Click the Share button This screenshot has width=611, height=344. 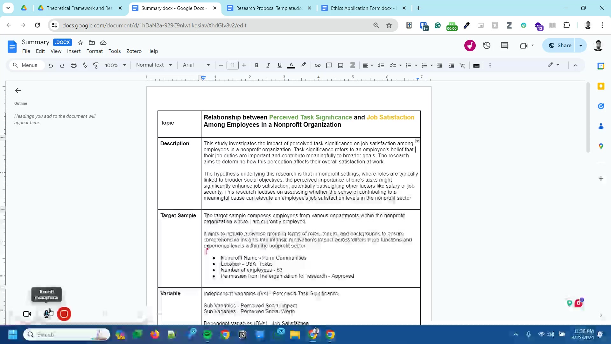point(560,46)
